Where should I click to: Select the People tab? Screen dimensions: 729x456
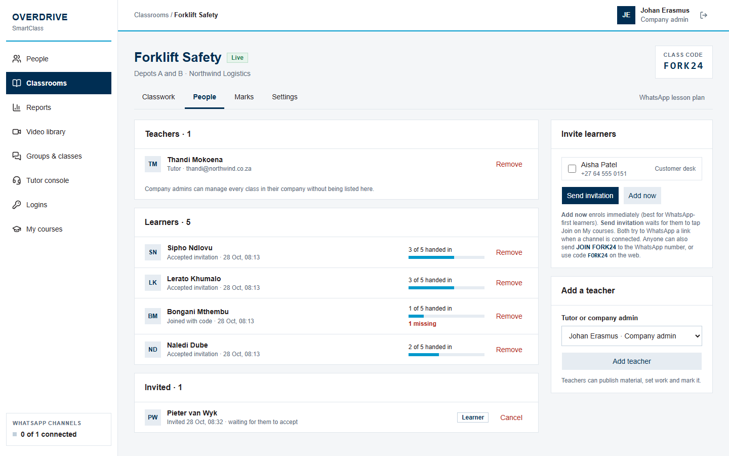[205, 97]
